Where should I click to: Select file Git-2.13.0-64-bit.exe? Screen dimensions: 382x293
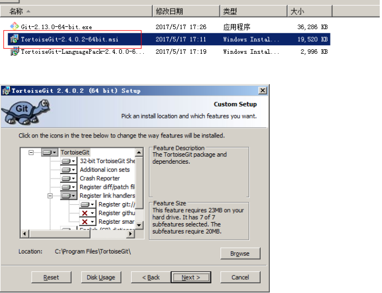(x=56, y=27)
